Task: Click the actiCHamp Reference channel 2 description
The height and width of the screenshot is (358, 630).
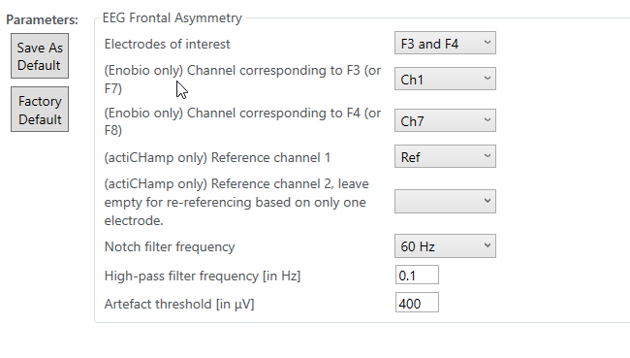Action: click(x=236, y=202)
